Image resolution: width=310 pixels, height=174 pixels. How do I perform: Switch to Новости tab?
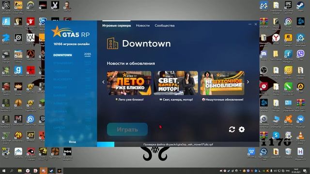143,26
